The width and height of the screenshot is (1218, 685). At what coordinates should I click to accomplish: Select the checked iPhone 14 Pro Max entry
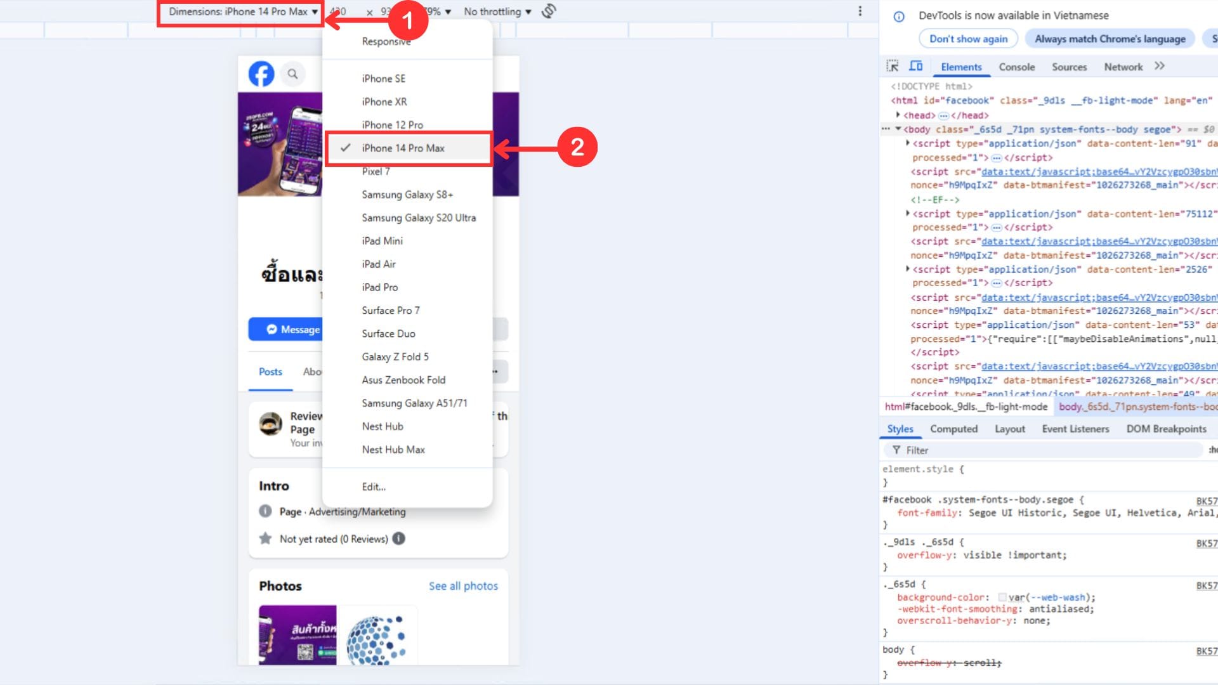[x=407, y=148]
